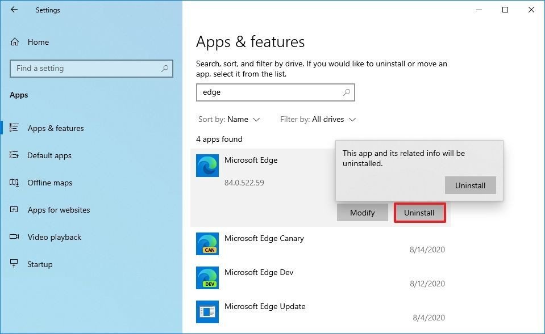Click the Microsoft Edge Update icon
This screenshot has height=334, width=545.
pyautogui.click(x=207, y=311)
